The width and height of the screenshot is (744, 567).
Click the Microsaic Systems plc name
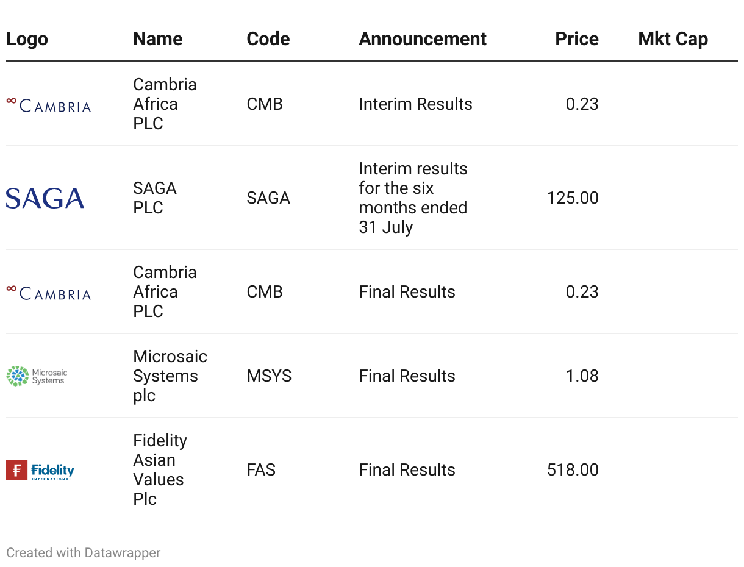coord(170,376)
